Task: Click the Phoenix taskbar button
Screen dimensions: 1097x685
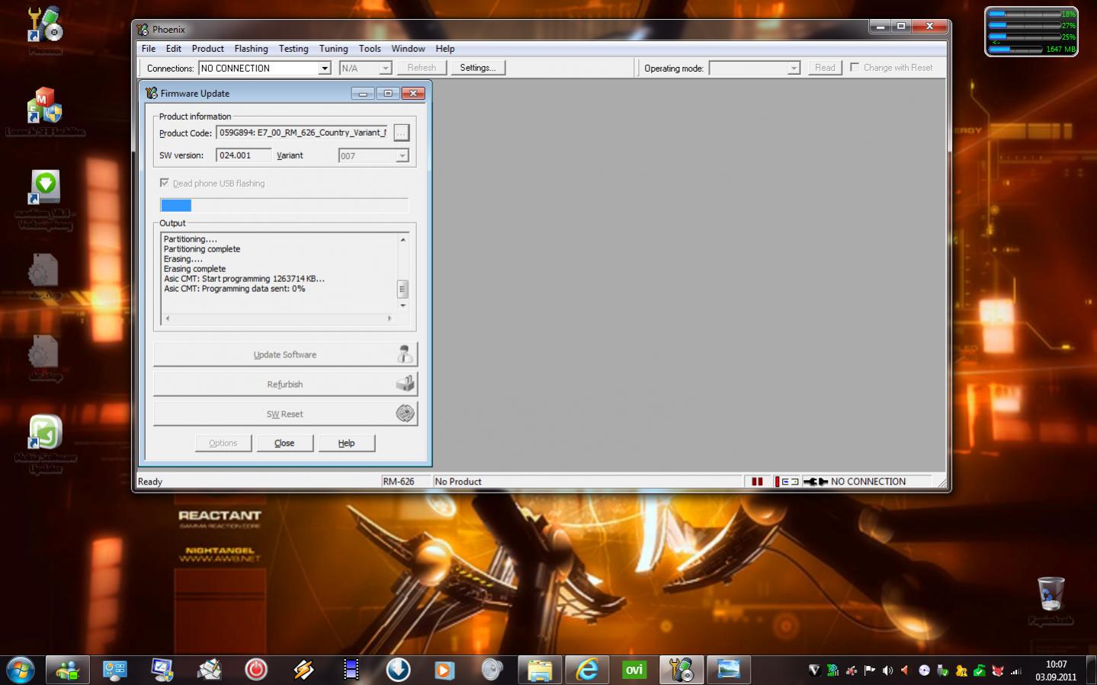Action: [x=682, y=670]
